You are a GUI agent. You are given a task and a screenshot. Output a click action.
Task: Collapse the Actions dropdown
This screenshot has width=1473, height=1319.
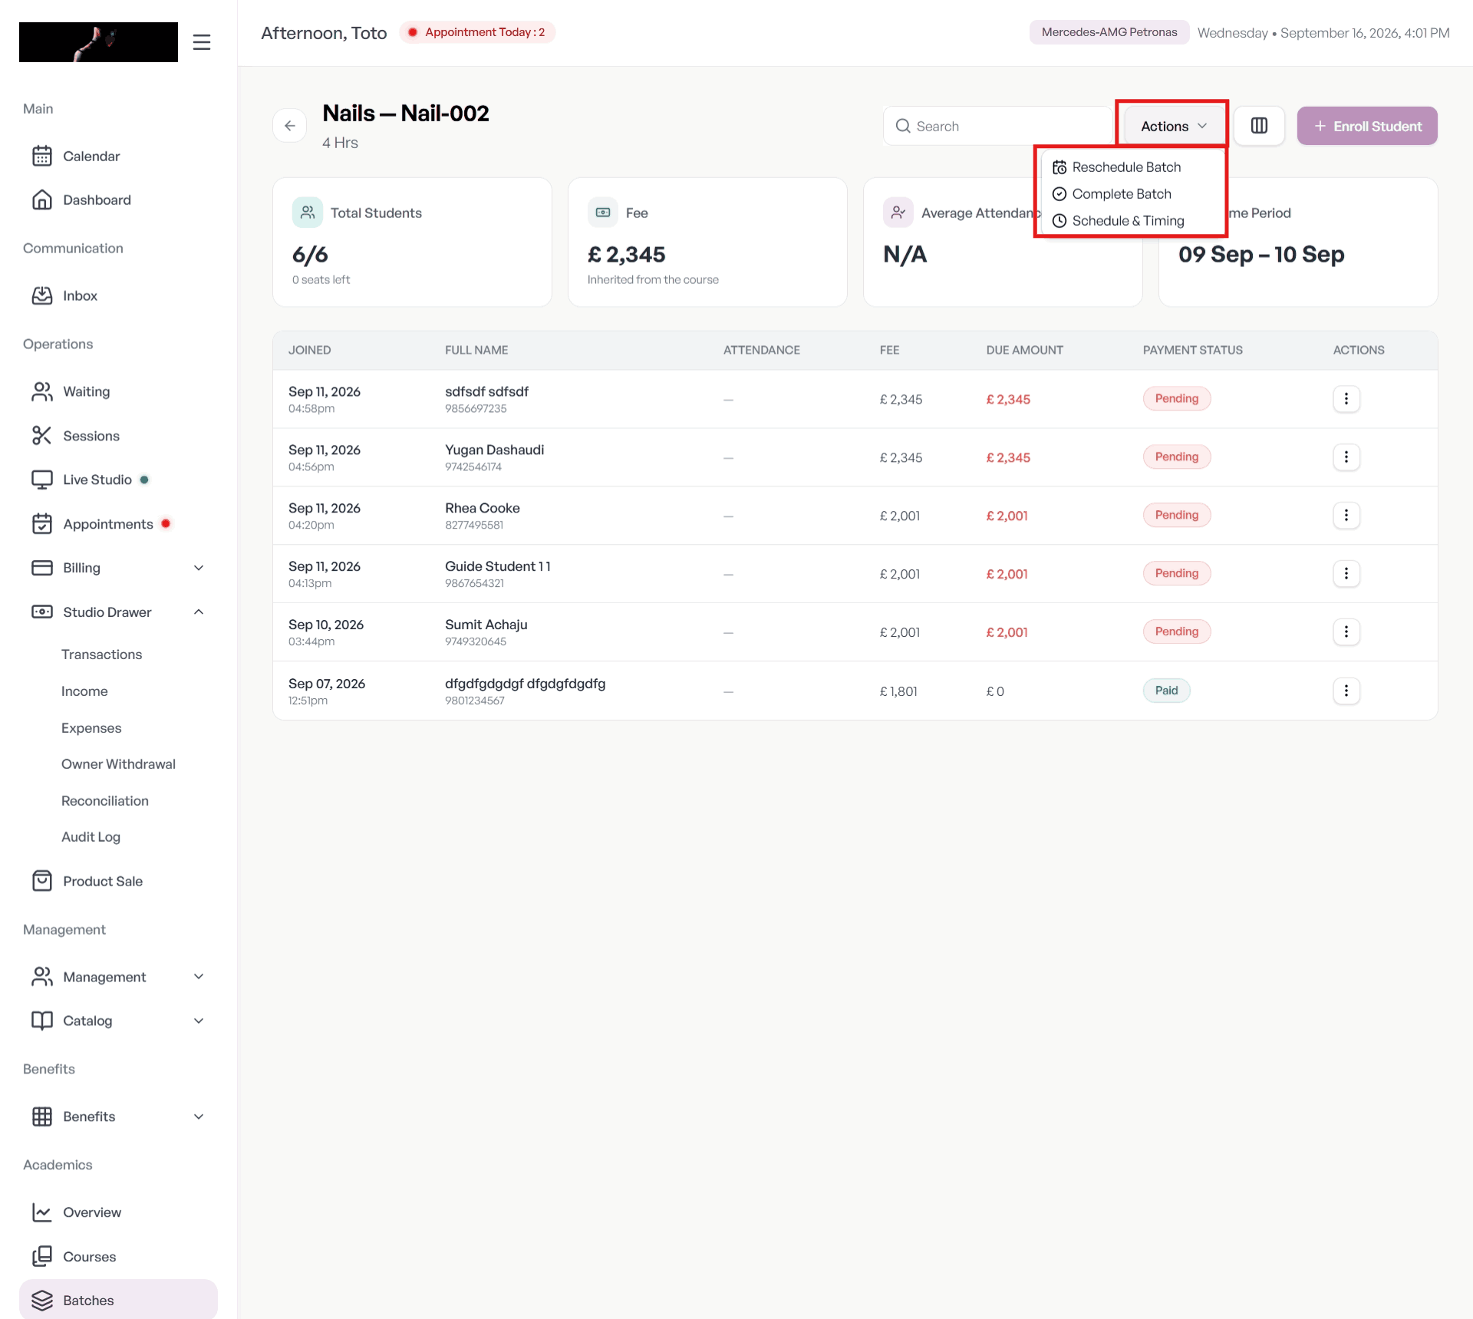[x=1174, y=126]
